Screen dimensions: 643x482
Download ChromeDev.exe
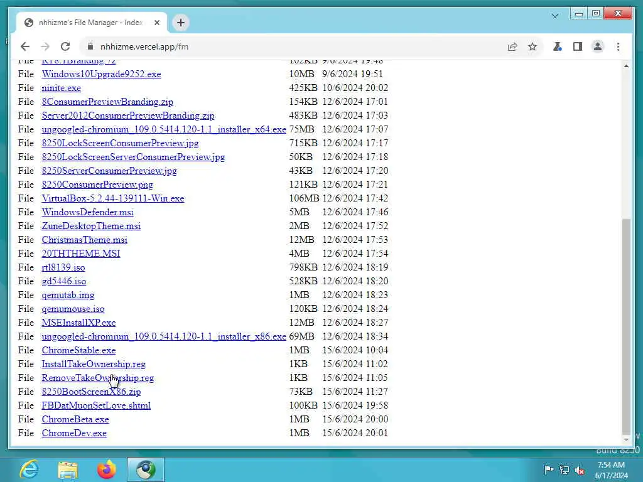click(x=74, y=433)
